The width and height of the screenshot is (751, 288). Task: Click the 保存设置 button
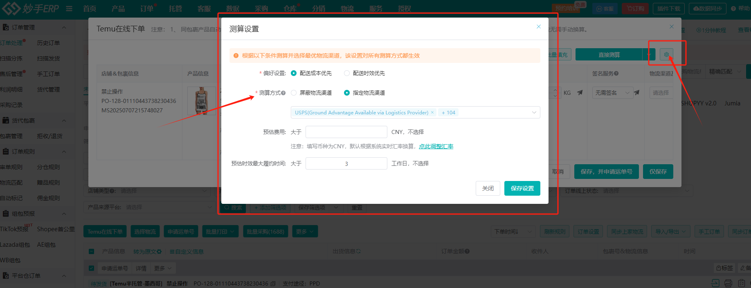pos(522,188)
